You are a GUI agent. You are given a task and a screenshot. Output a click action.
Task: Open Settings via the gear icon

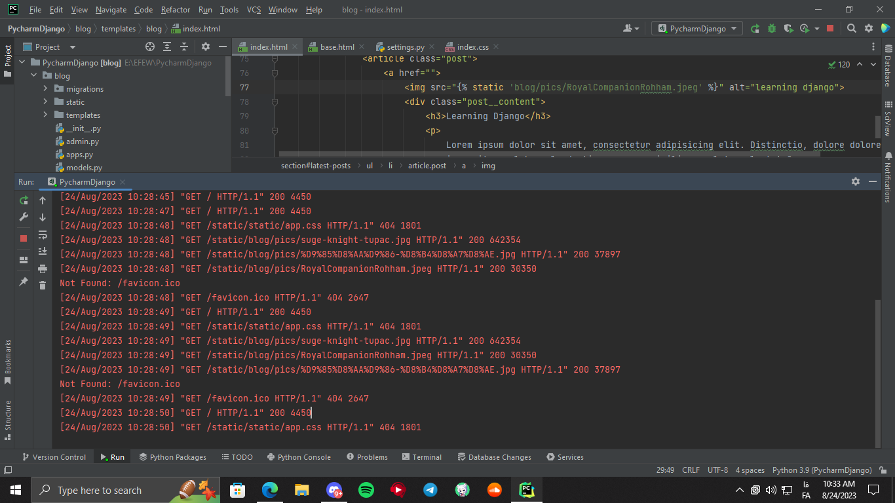pos(868,29)
